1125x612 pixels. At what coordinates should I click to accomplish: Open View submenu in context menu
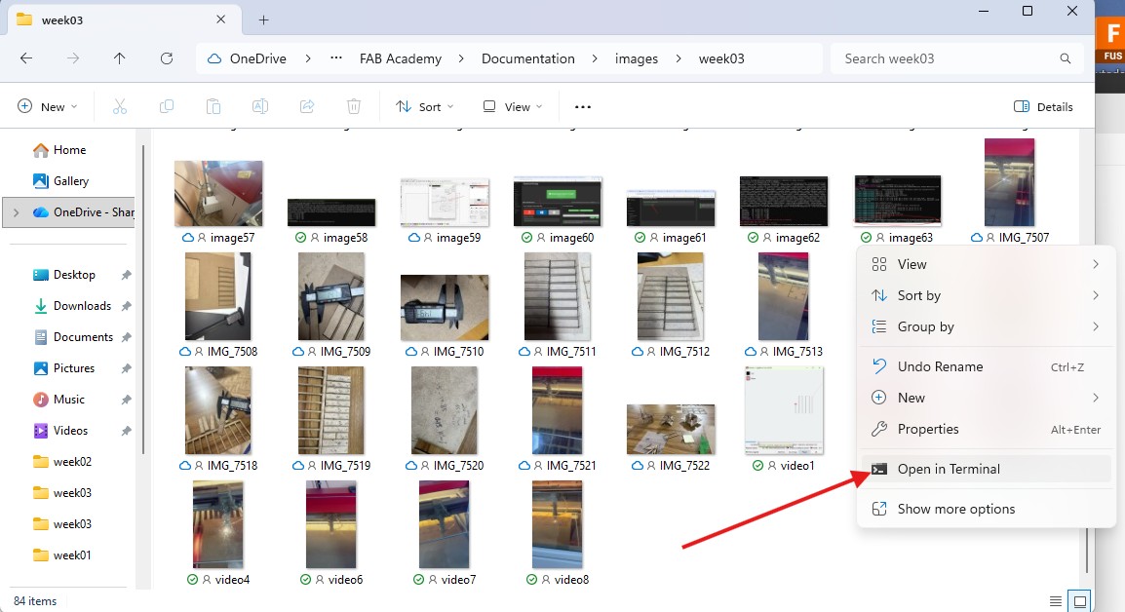click(x=986, y=265)
